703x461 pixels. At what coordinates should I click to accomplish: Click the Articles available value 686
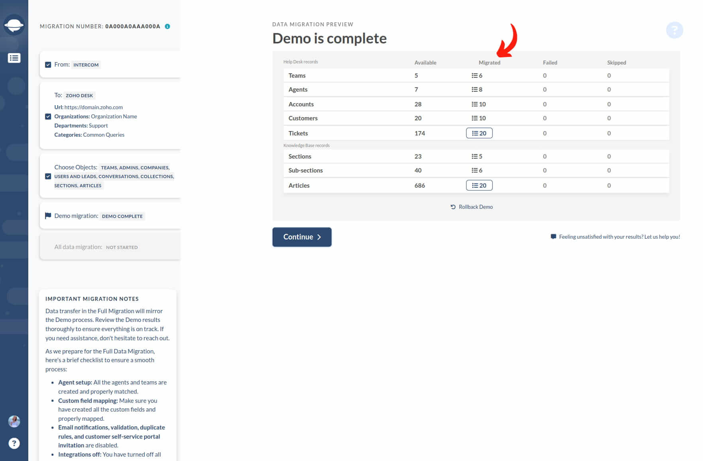pyautogui.click(x=420, y=185)
